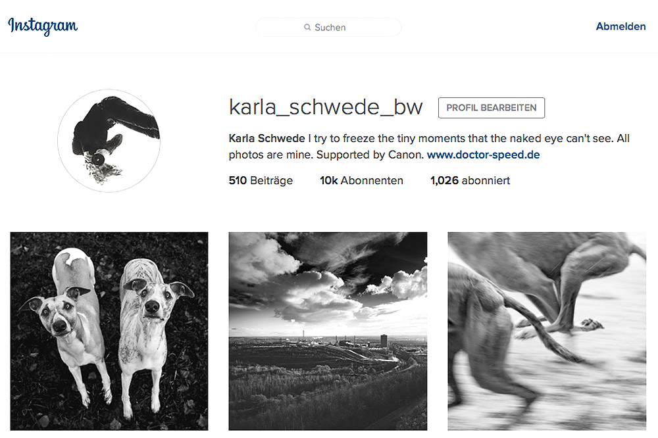
Task: Focus the Suchen search field
Action: 328,27
